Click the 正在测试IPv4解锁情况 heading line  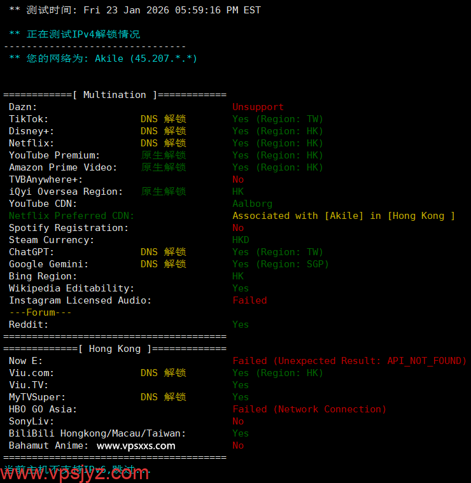click(74, 34)
